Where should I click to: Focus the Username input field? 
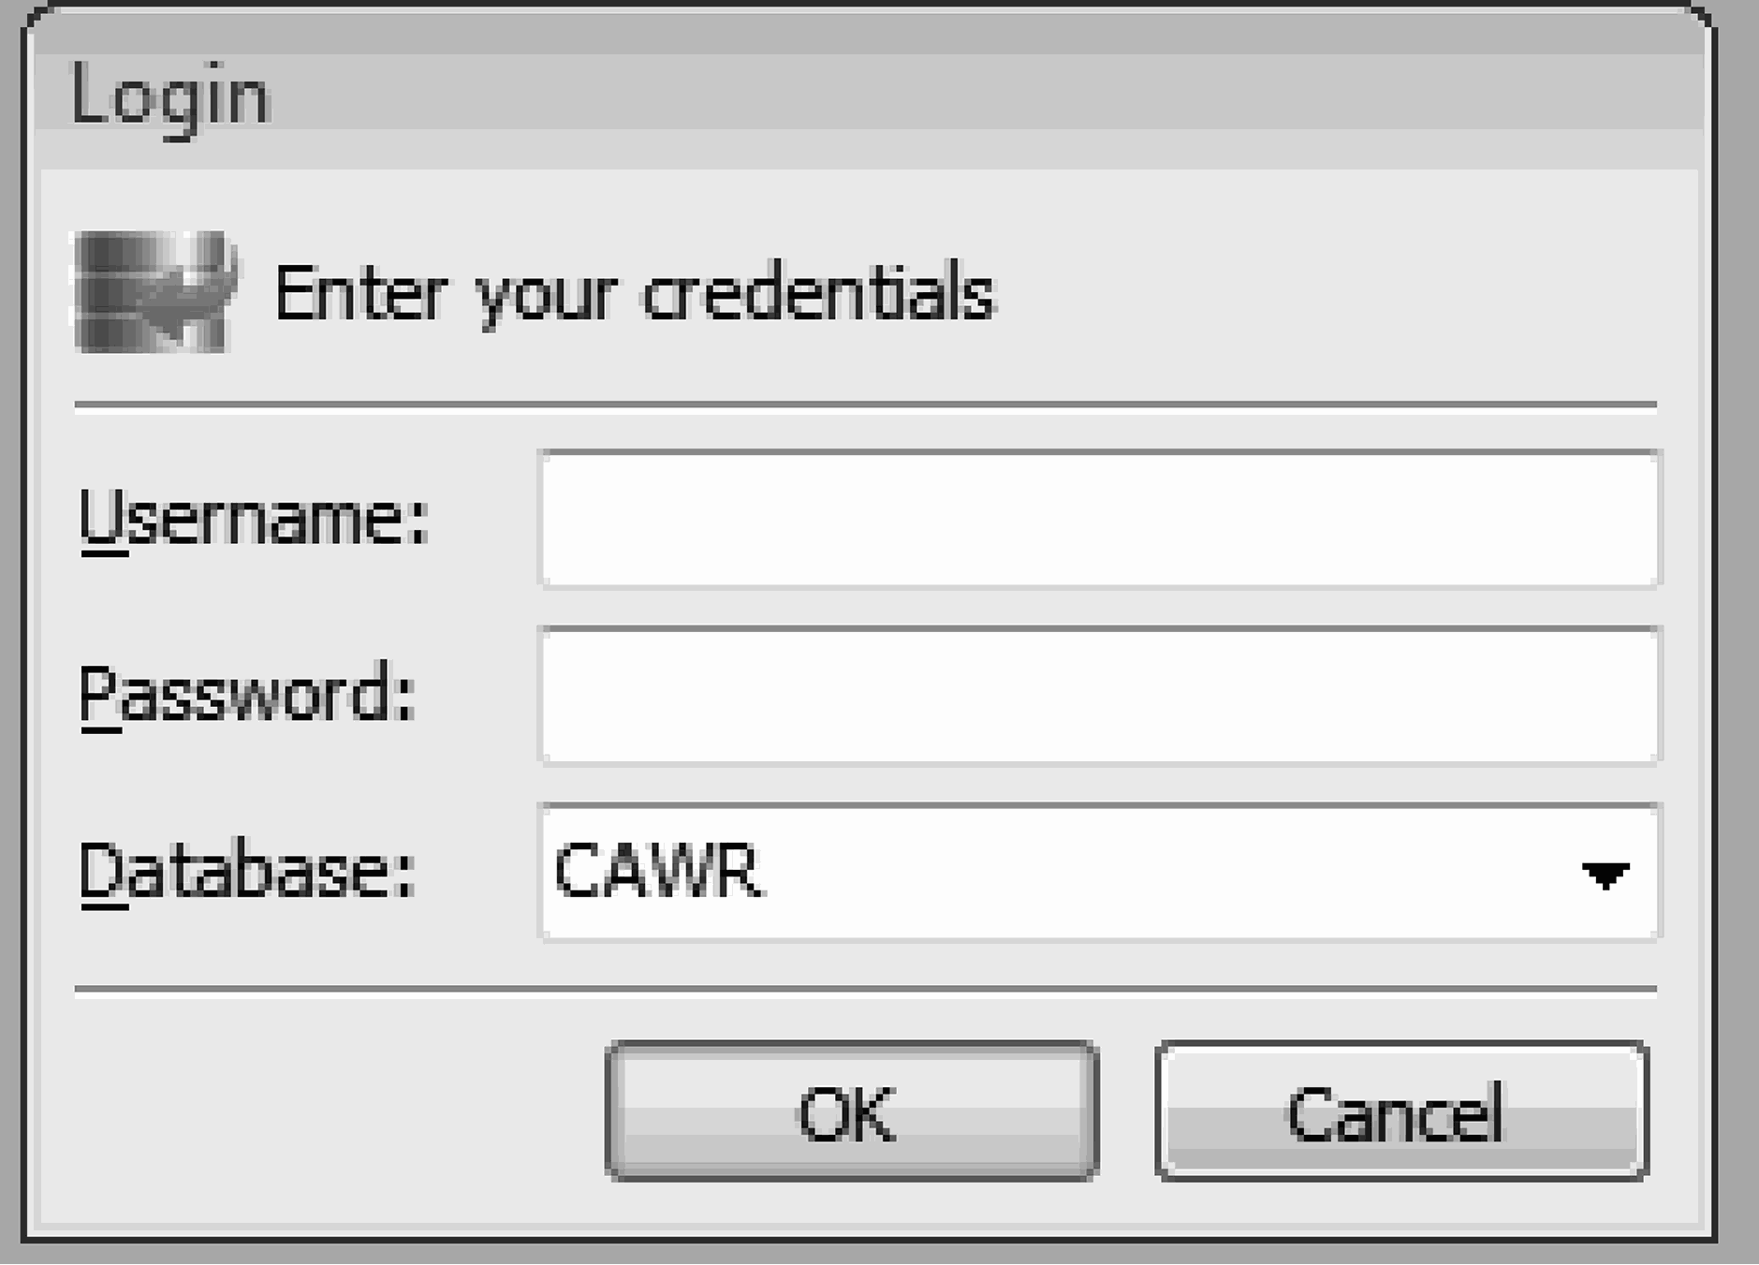(1099, 519)
